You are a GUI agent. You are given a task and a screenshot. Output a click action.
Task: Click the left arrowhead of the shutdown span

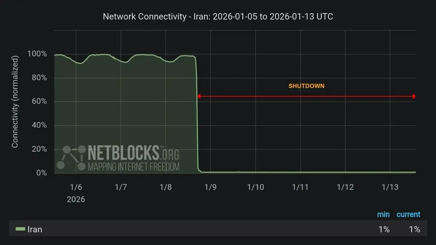coord(199,97)
